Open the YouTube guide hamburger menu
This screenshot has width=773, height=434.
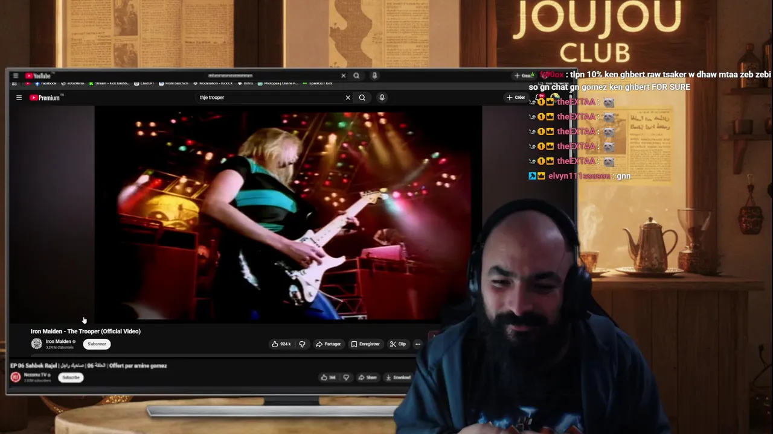coord(19,98)
